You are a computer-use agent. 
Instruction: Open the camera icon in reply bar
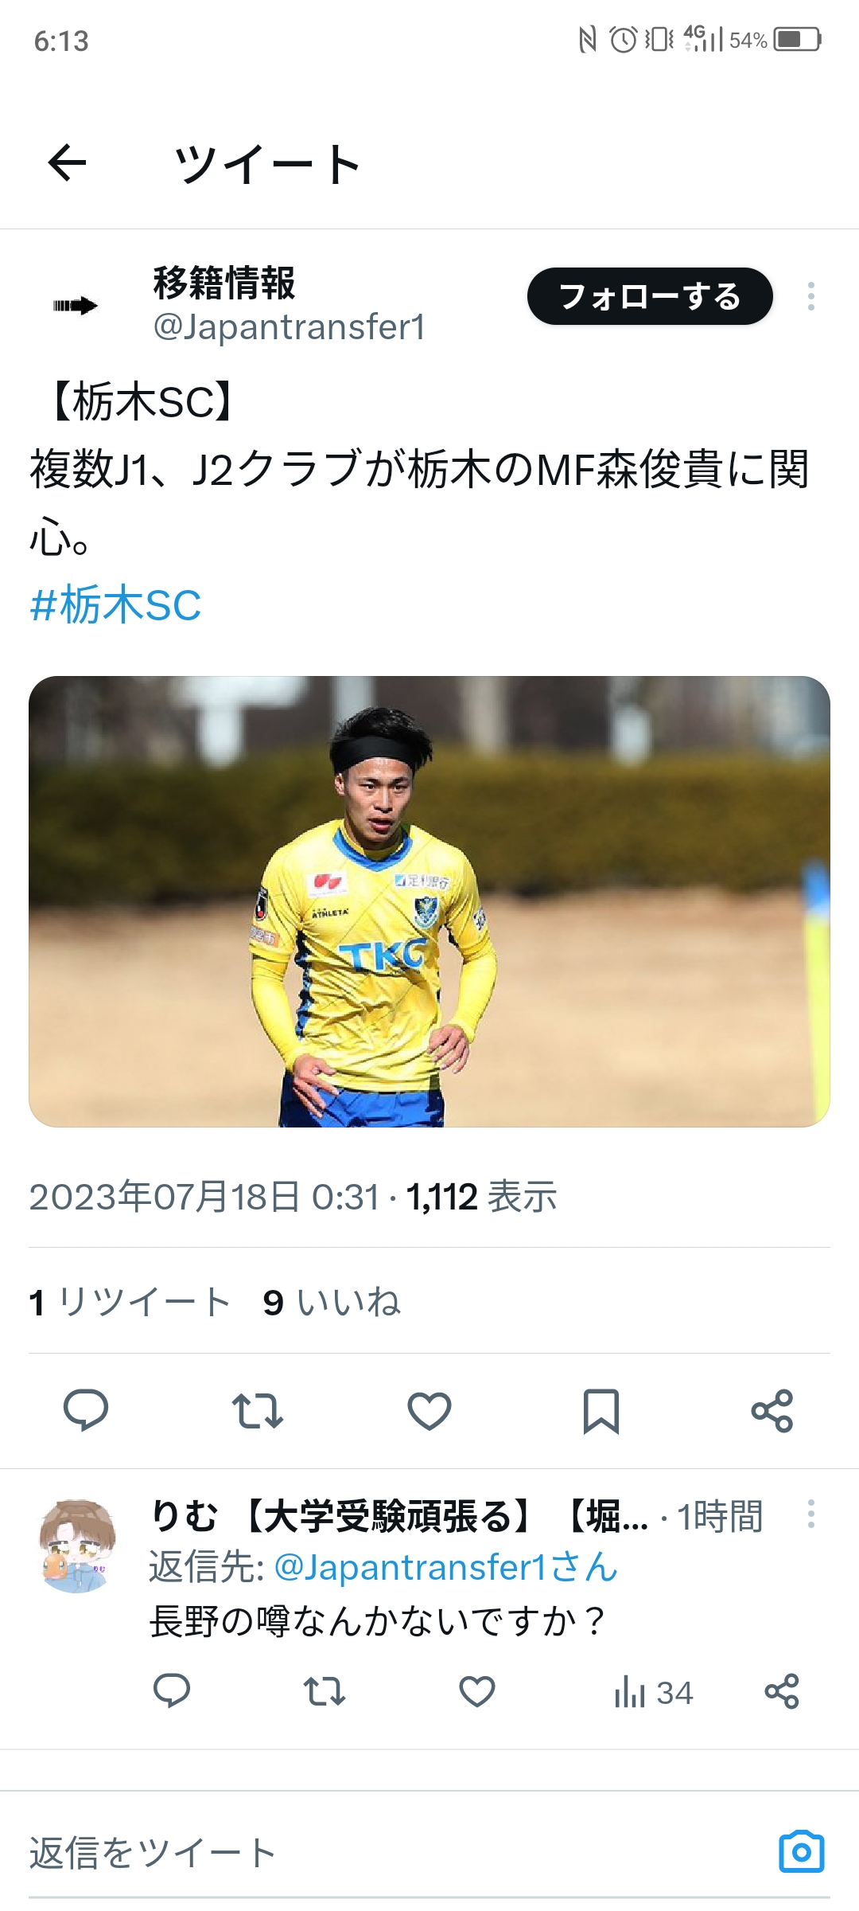(802, 1852)
